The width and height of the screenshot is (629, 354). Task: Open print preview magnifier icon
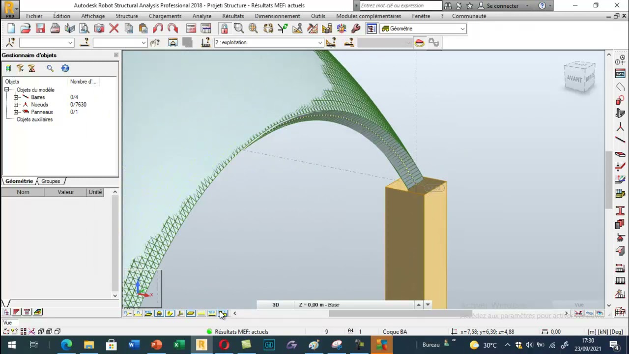click(85, 29)
